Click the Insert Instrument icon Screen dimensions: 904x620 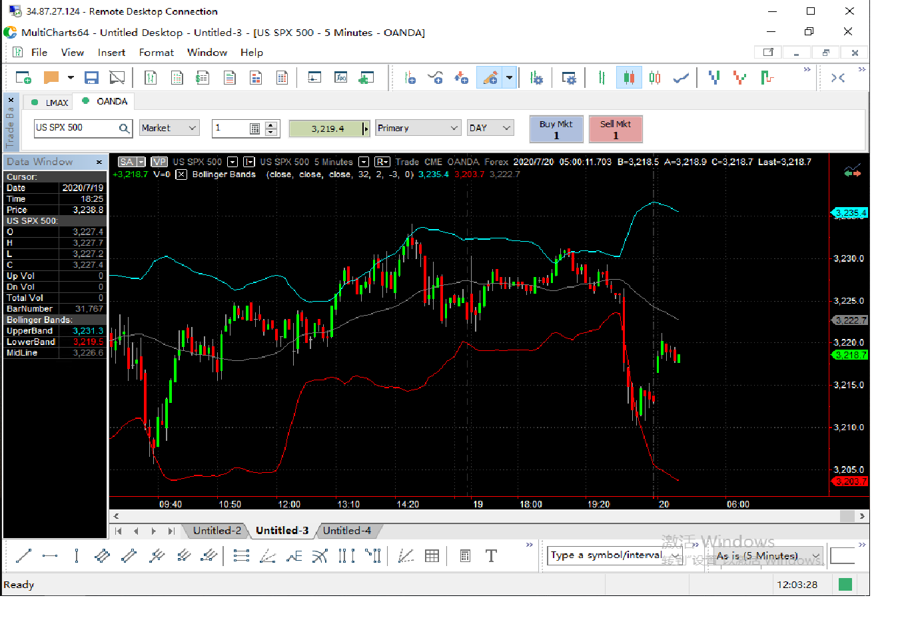tap(410, 78)
